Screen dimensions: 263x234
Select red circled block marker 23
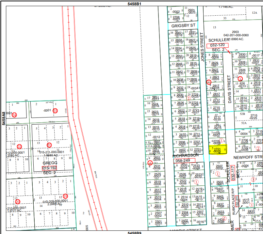pyautogui.click(x=55, y=111)
